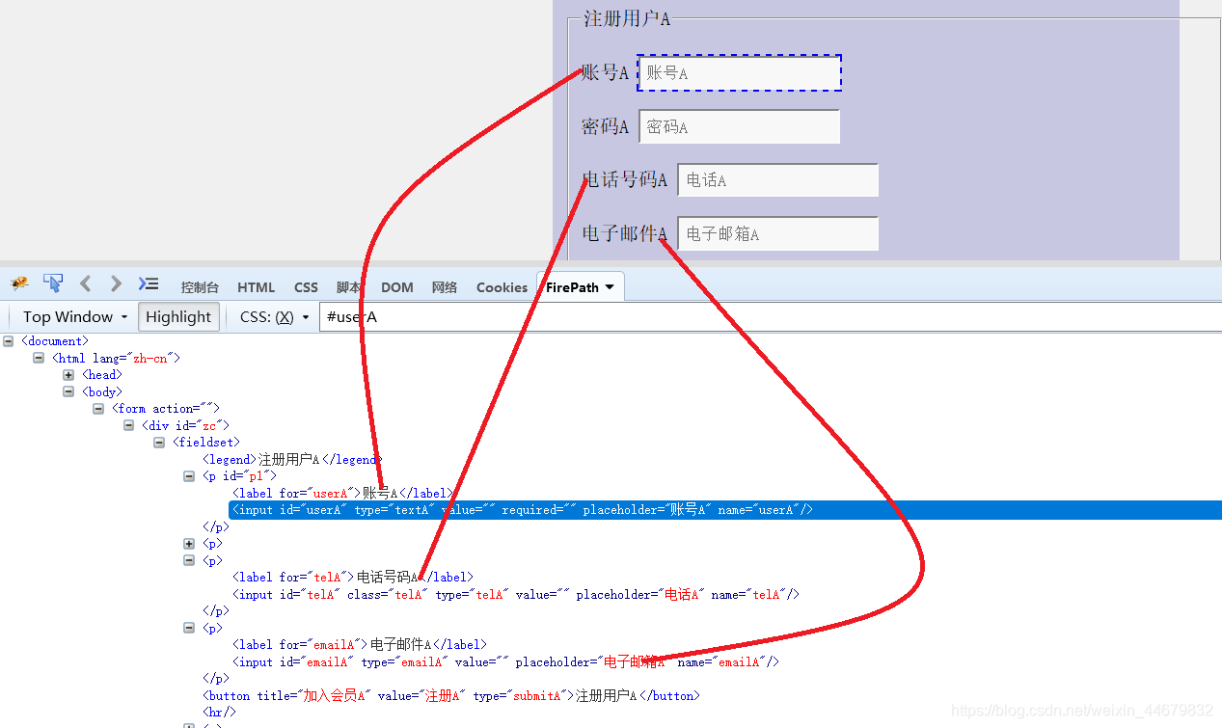1222x728 pixels.
Task: Open the FirePath tab options arrow
Action: pos(610,287)
